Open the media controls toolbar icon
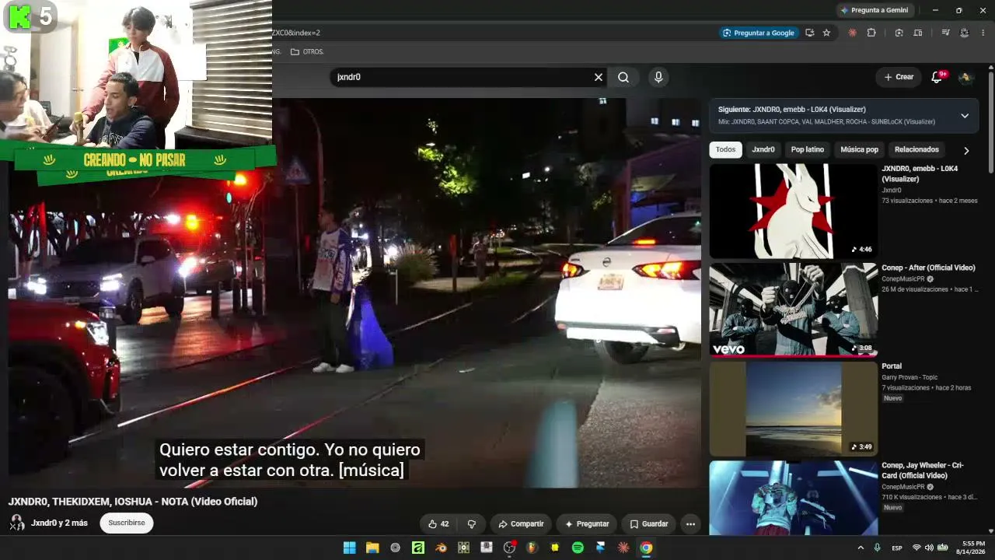 click(945, 33)
